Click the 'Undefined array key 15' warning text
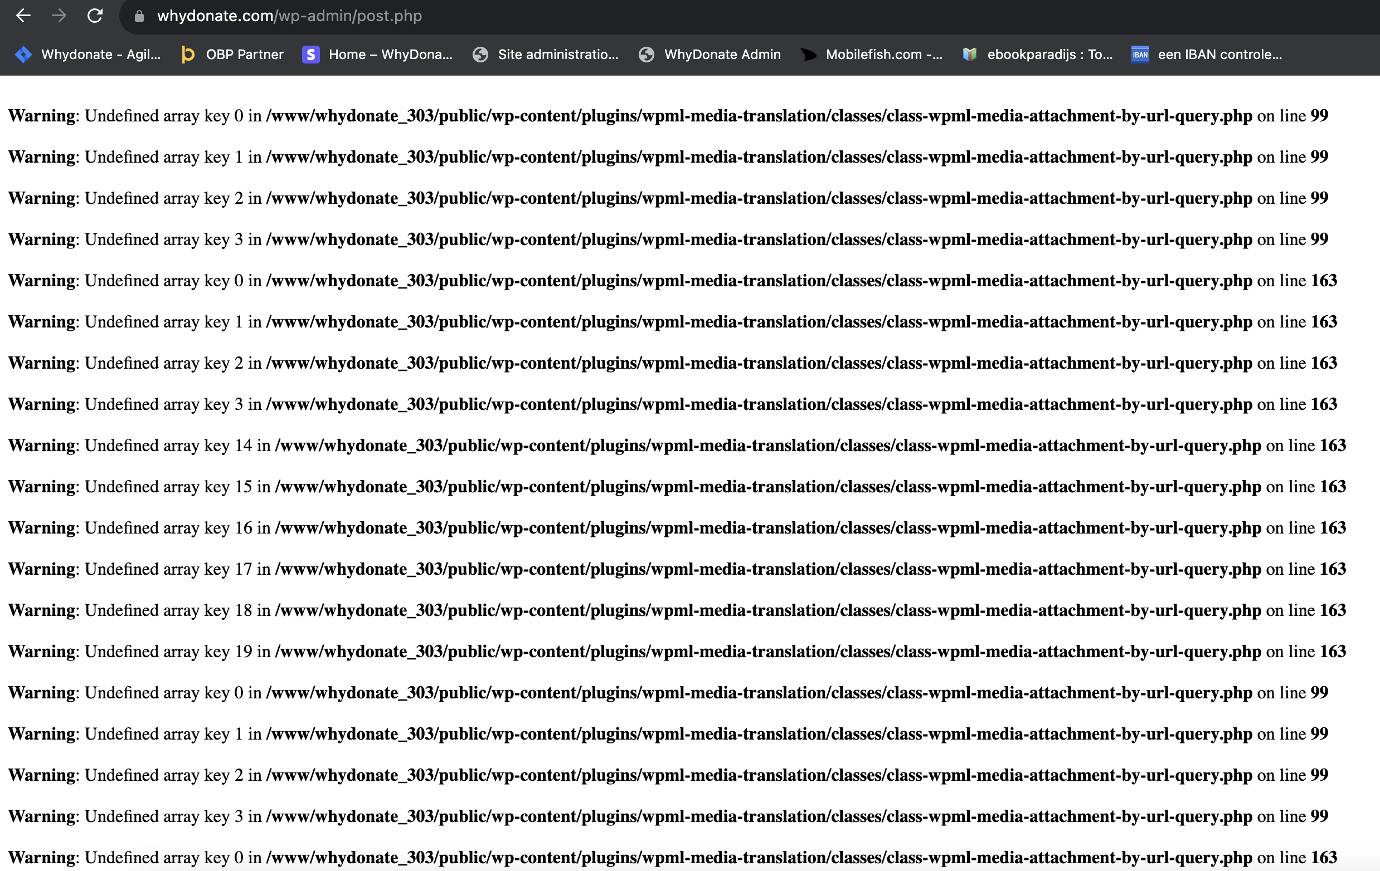 tap(677, 487)
